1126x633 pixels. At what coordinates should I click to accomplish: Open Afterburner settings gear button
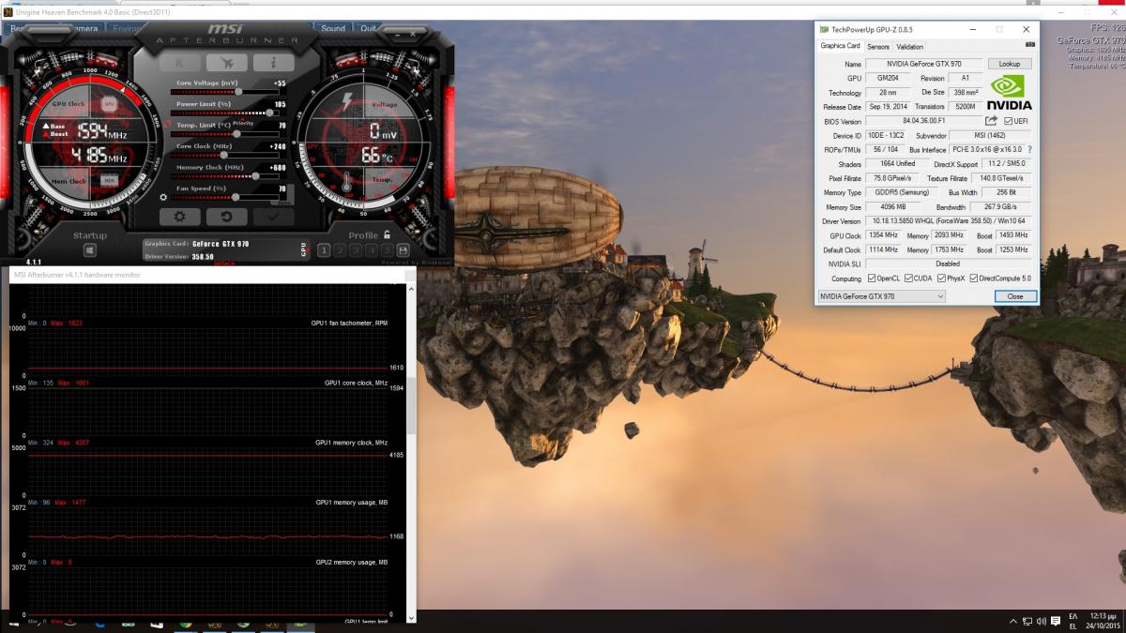point(180,217)
